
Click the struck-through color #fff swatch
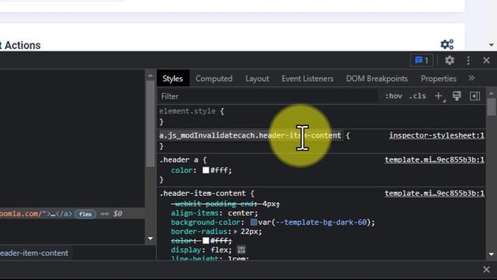point(206,240)
